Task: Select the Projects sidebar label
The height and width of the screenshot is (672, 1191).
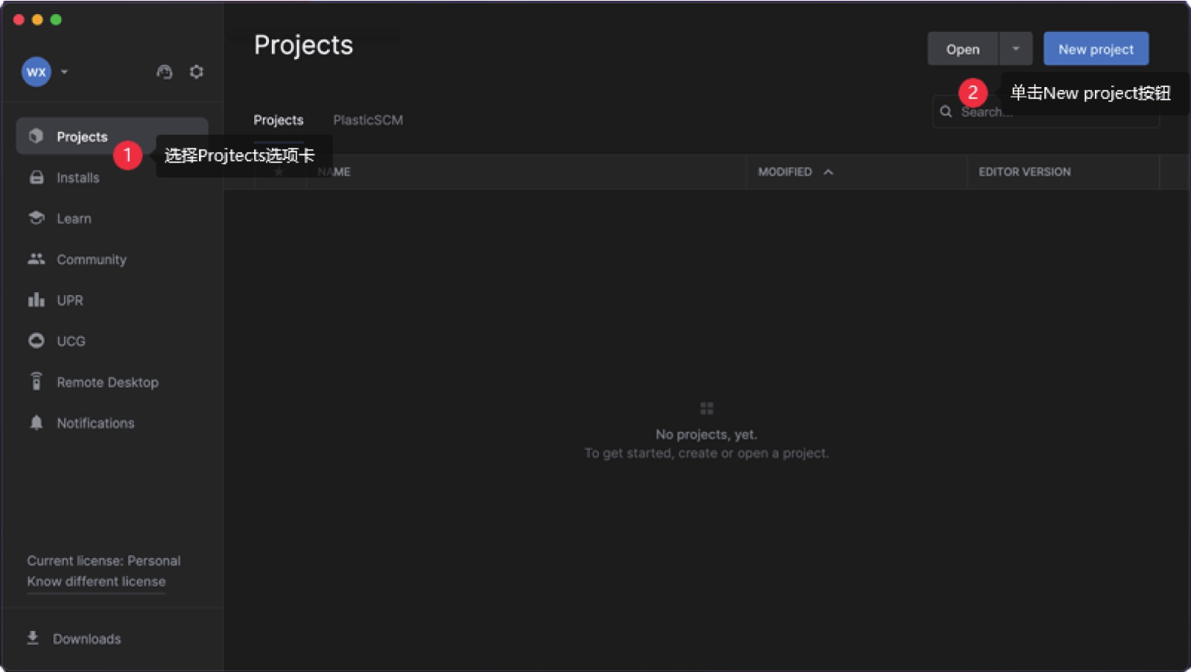Action: (82, 136)
